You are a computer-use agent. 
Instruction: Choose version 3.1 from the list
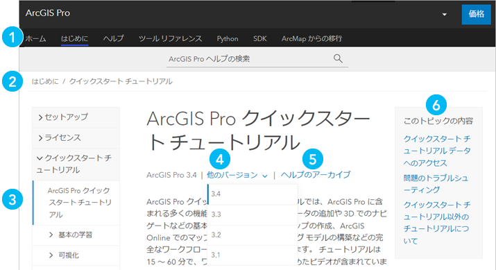(x=253, y=255)
